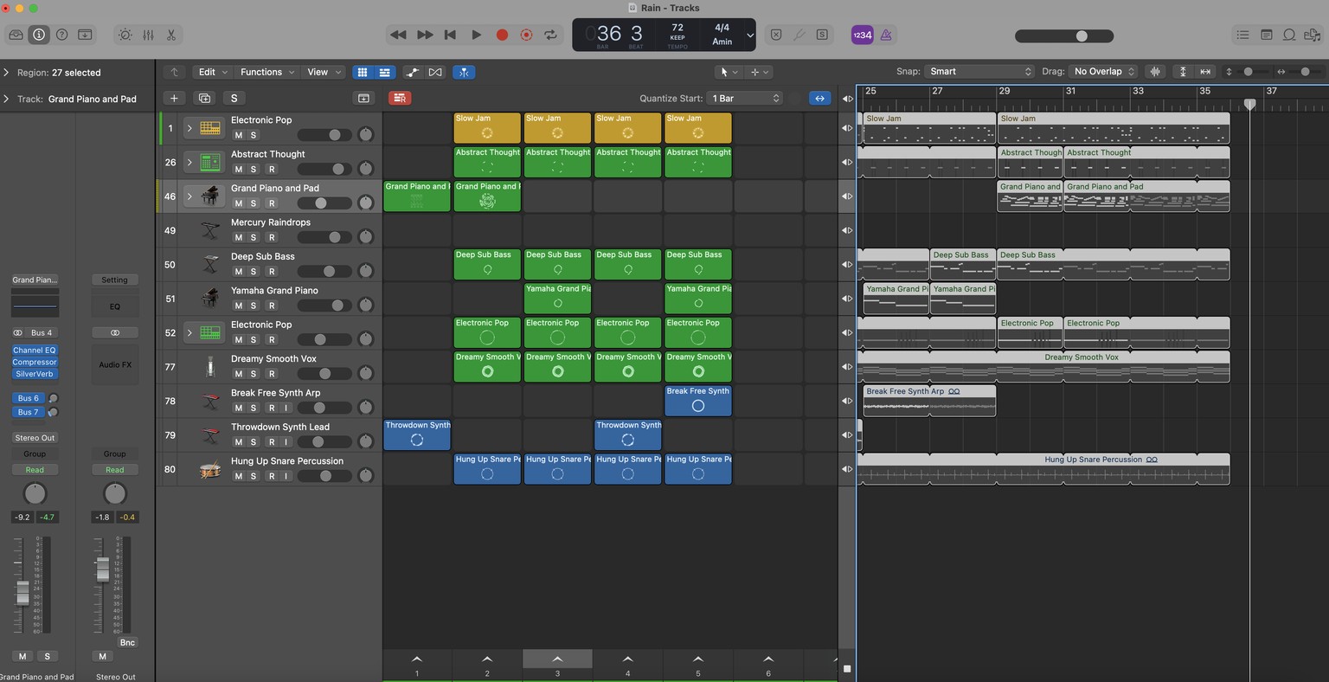
Task: Open the Editors scissors icon
Action: pyautogui.click(x=171, y=35)
